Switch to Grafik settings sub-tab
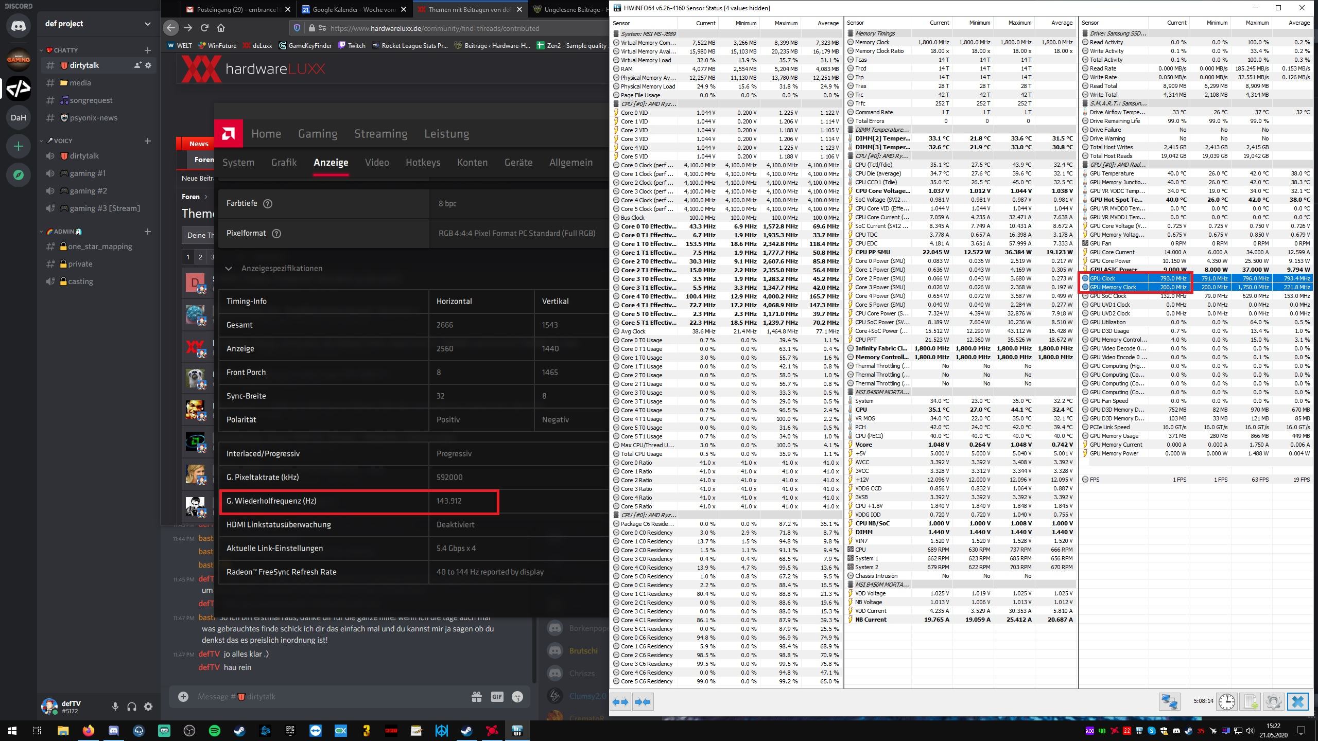This screenshot has height=741, width=1318. 284,163
